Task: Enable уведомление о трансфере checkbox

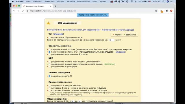Action: pos(49,67)
